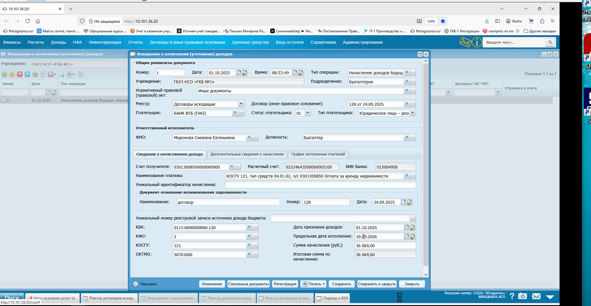Screen dimensions: 591x306
Task: Click the refresh icon in background list toolbar
Action: [81, 74]
